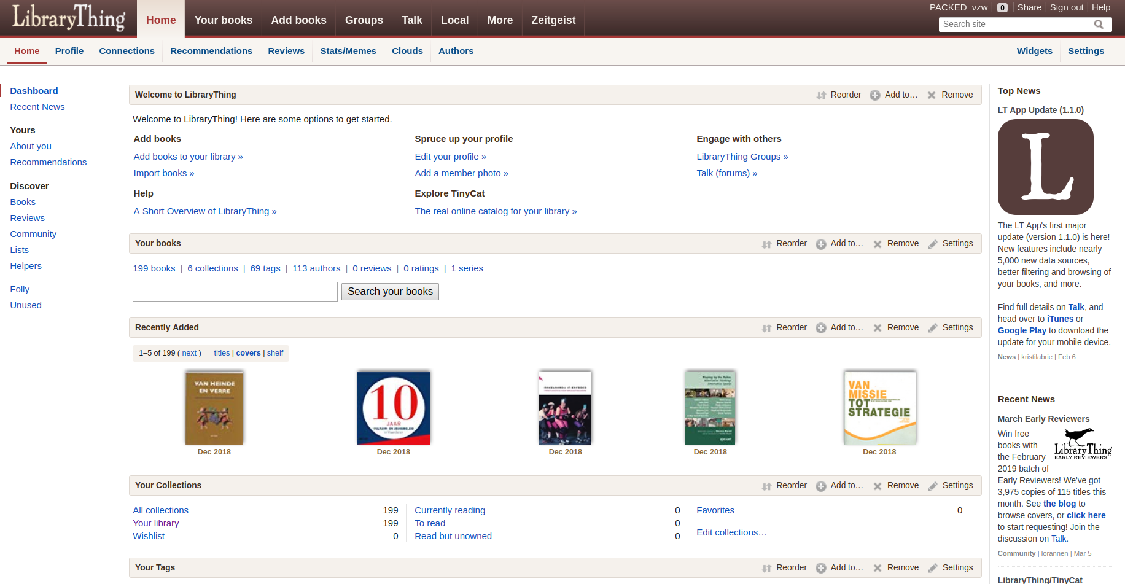
Task: Click the Reorder icon in Welcome to LibraryThing panel
Action: coord(821,95)
